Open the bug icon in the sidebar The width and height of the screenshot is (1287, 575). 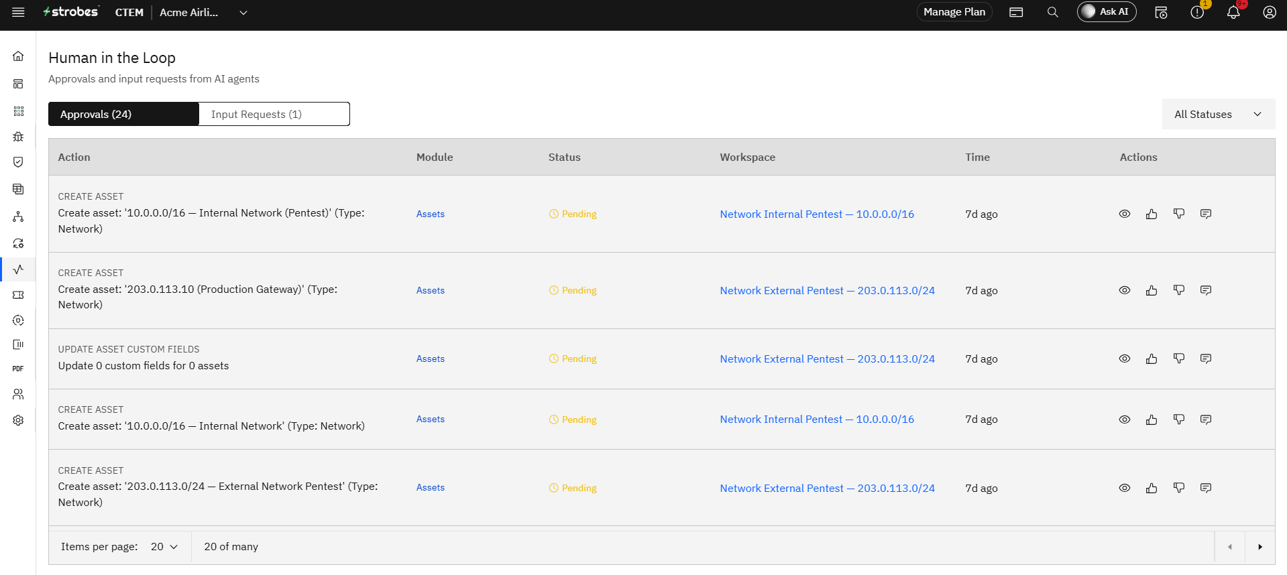18,137
